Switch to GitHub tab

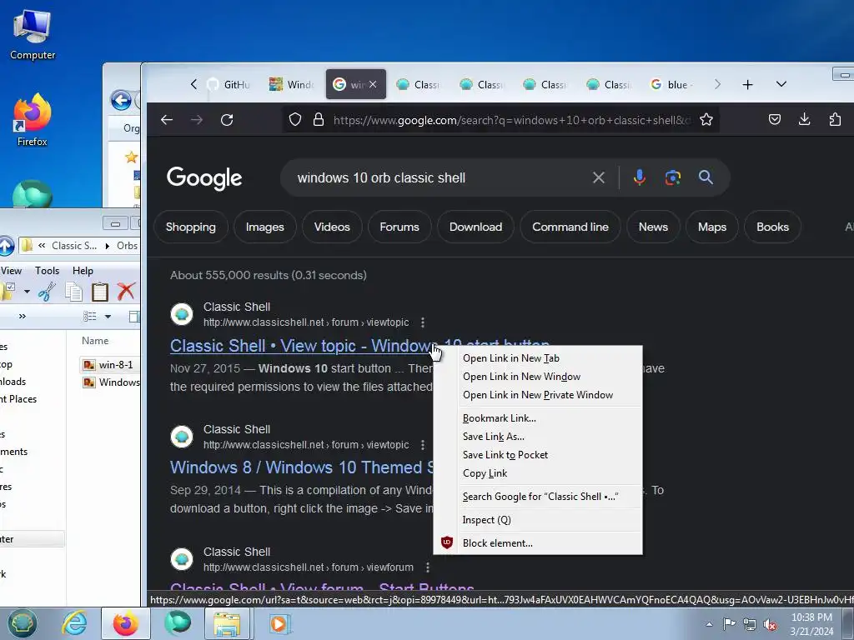coord(229,84)
